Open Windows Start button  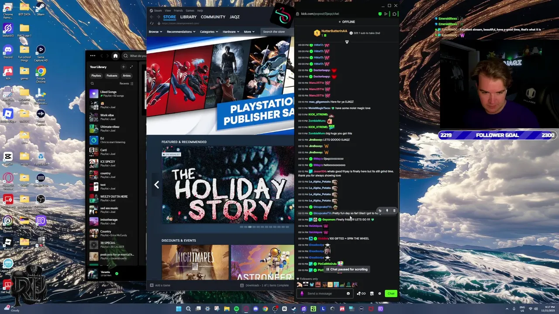(179, 309)
